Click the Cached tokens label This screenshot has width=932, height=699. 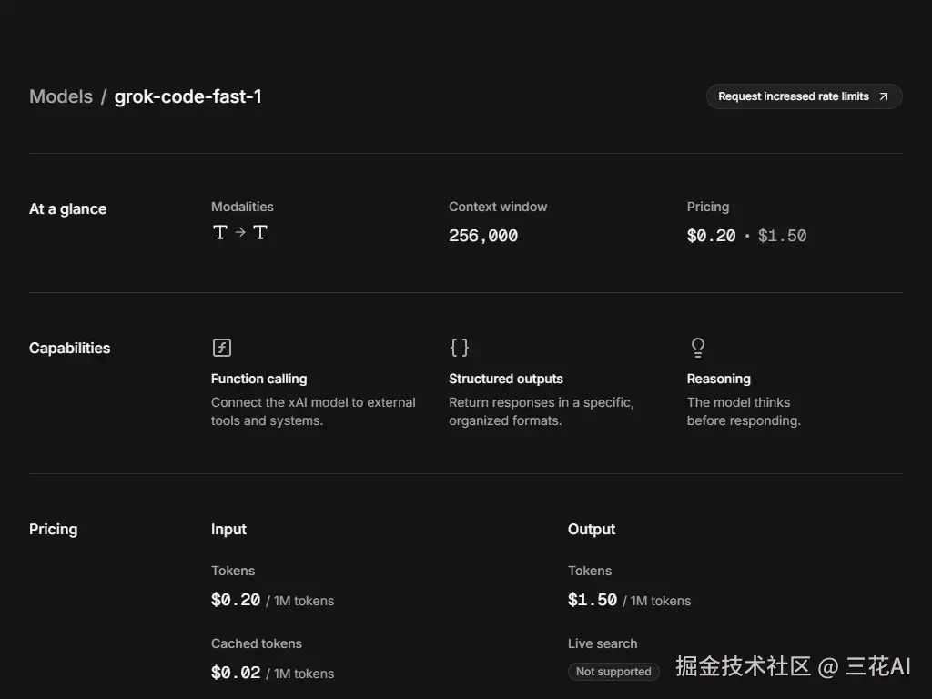click(256, 643)
